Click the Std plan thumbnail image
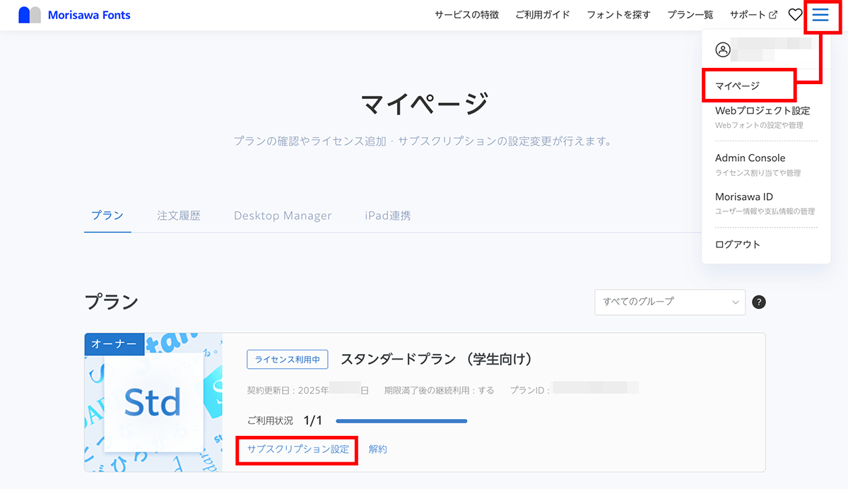848x489 pixels. 153,402
